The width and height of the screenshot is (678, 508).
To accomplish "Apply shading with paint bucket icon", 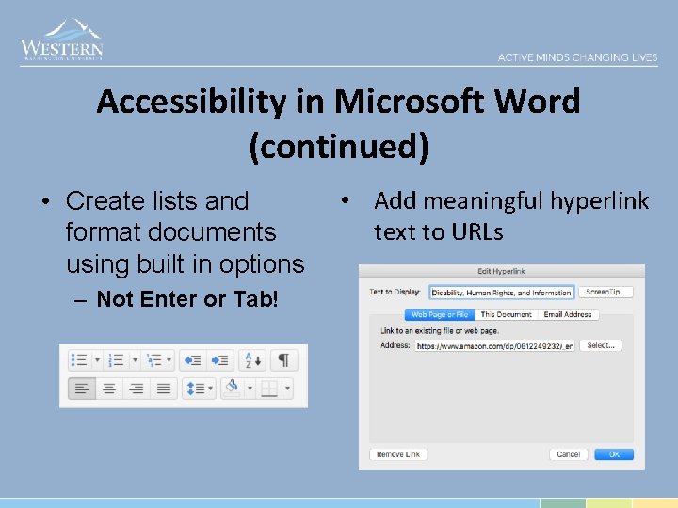I will 233,388.
